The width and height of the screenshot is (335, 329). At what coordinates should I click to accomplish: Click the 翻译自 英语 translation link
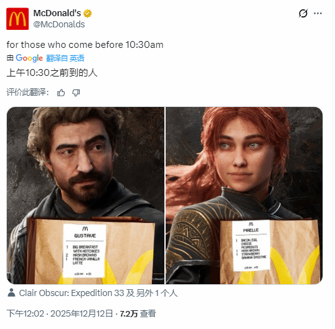click(x=65, y=58)
